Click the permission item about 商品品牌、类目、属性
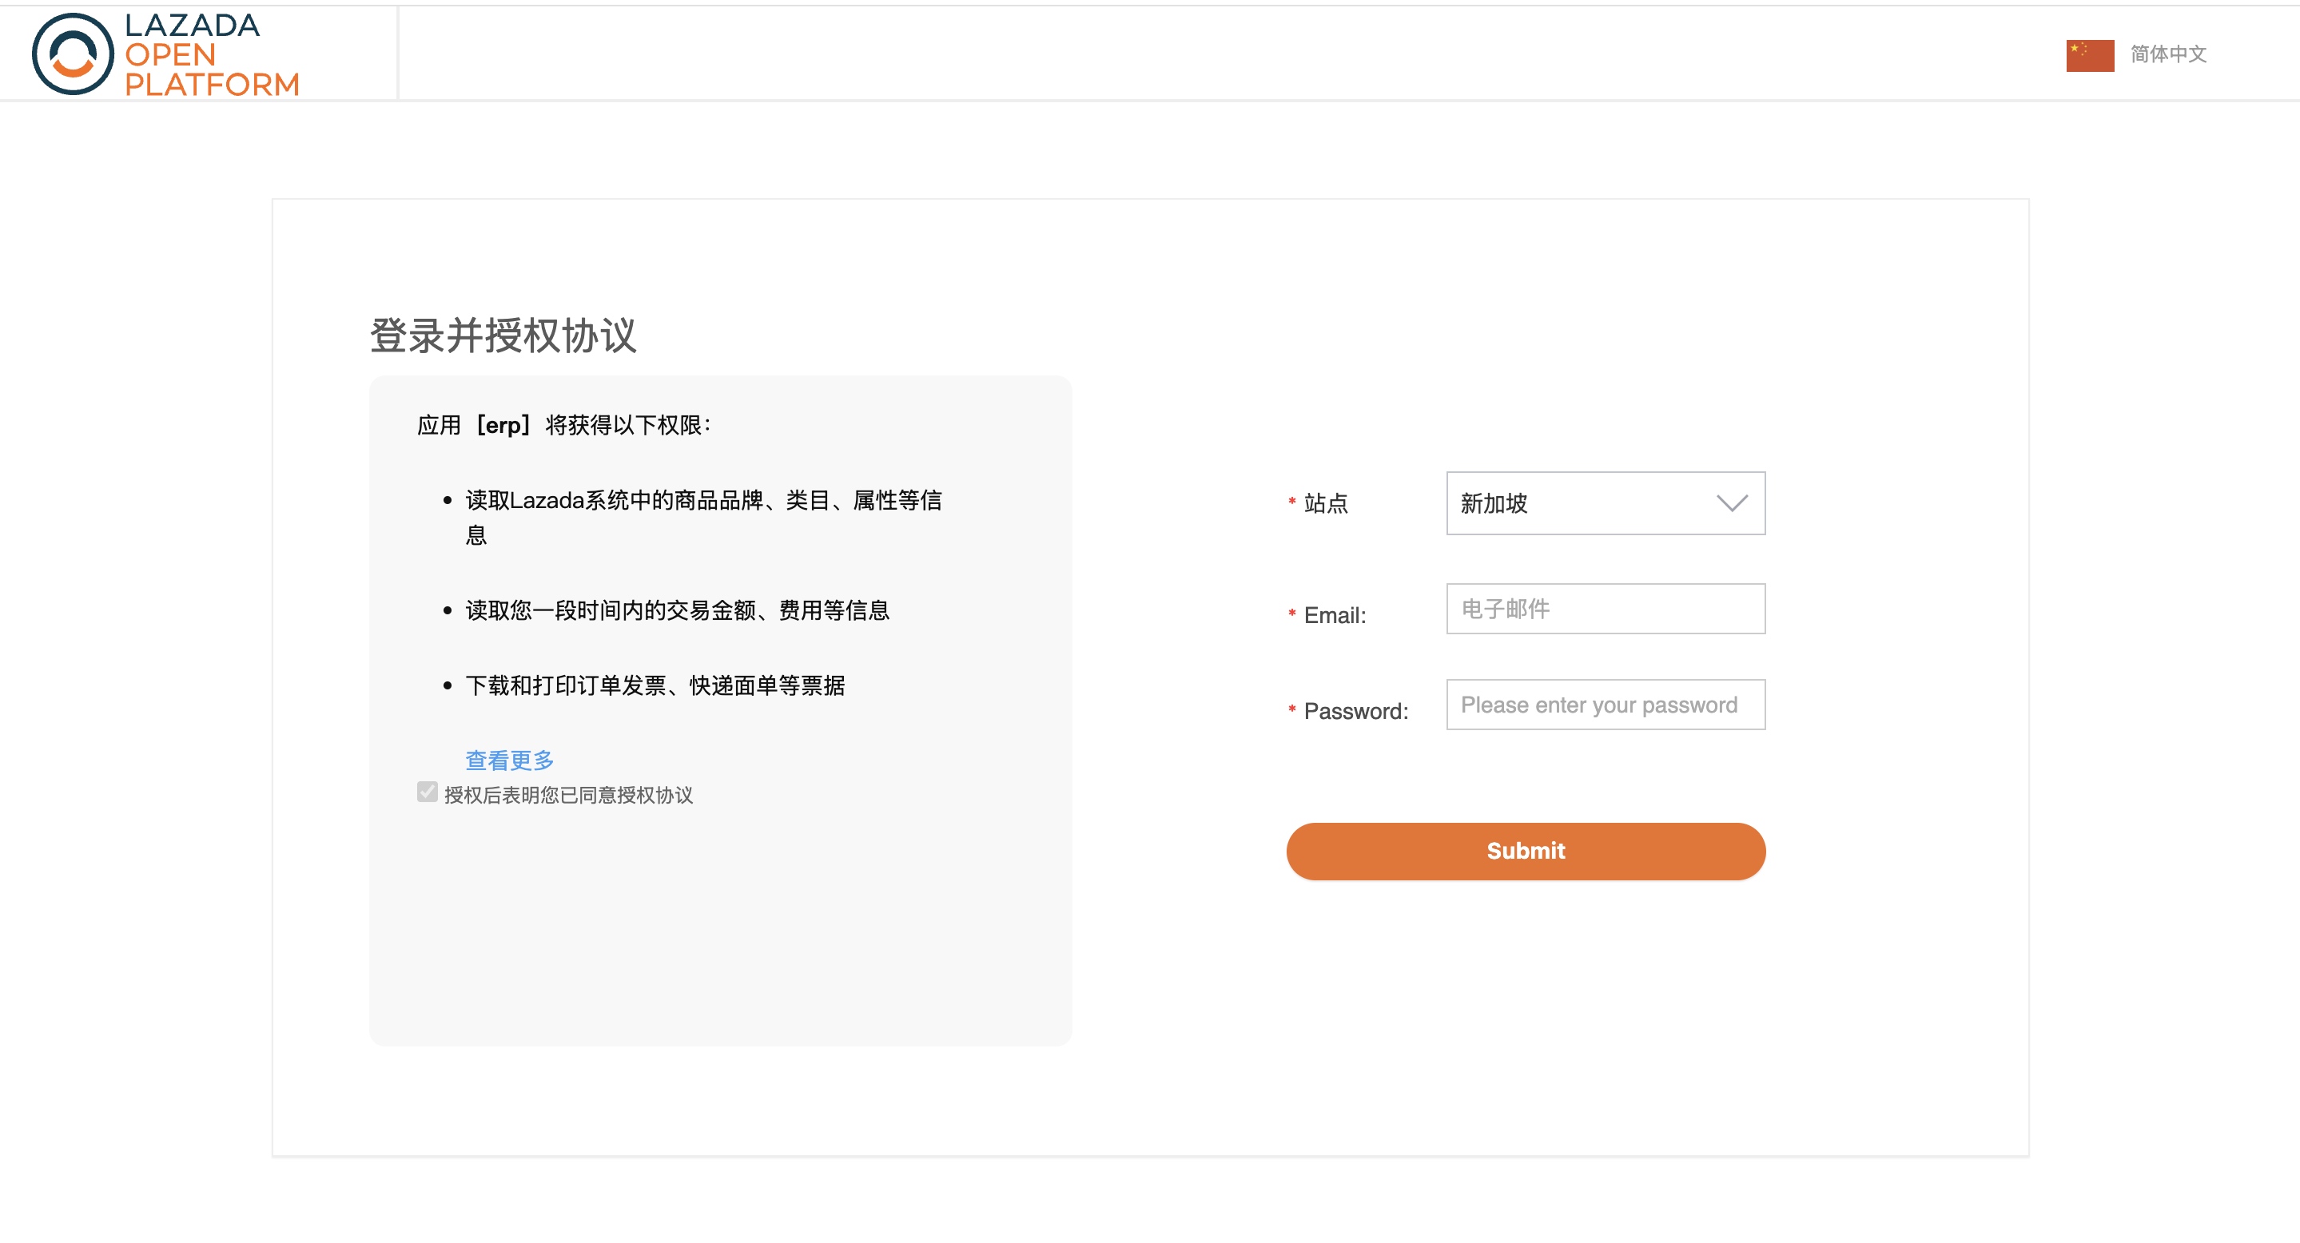 703,517
